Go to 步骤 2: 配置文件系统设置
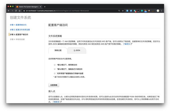Screen dimensions: 170x111 [20, 30]
